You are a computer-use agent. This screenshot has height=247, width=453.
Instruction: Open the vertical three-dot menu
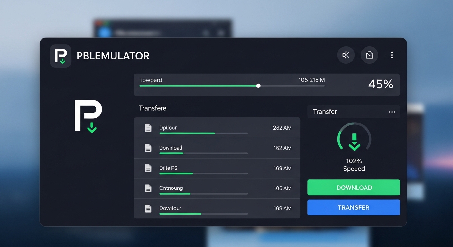[392, 55]
